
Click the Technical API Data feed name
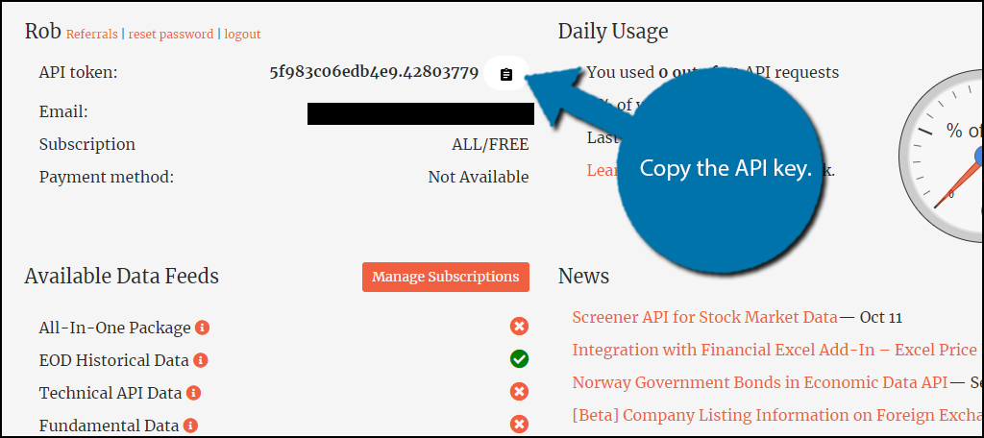[x=111, y=394]
